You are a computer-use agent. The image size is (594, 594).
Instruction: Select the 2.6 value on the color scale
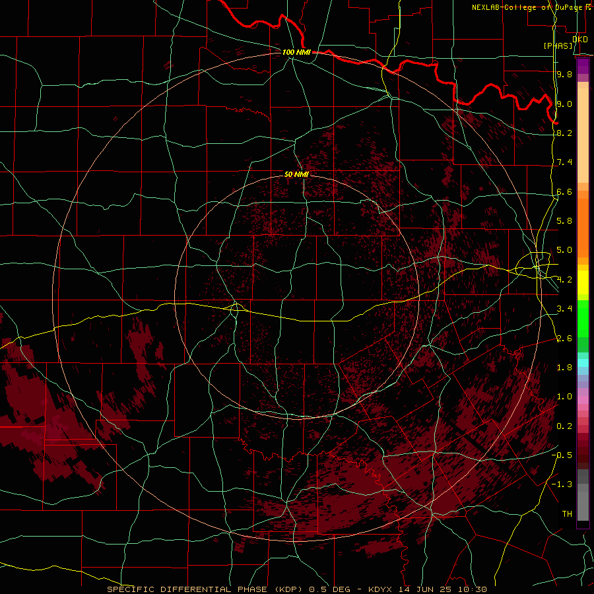(564, 339)
